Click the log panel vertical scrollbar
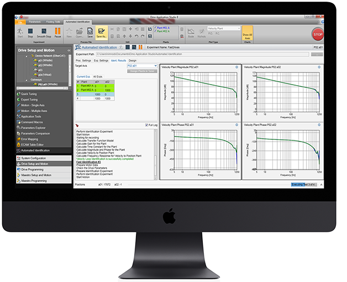347x282 pixels. point(155,154)
